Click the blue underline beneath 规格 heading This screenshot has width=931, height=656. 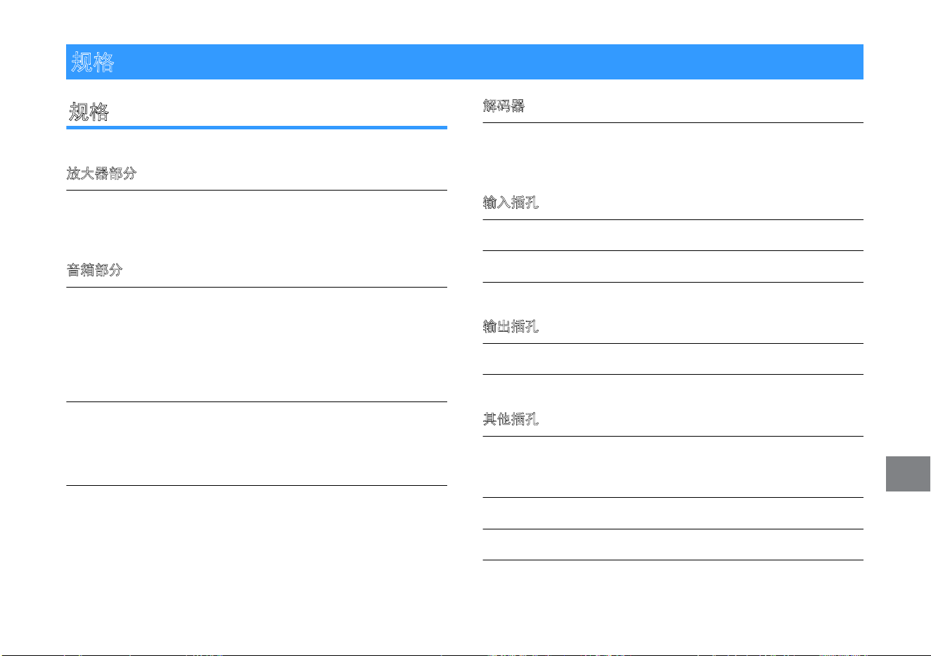coord(257,128)
